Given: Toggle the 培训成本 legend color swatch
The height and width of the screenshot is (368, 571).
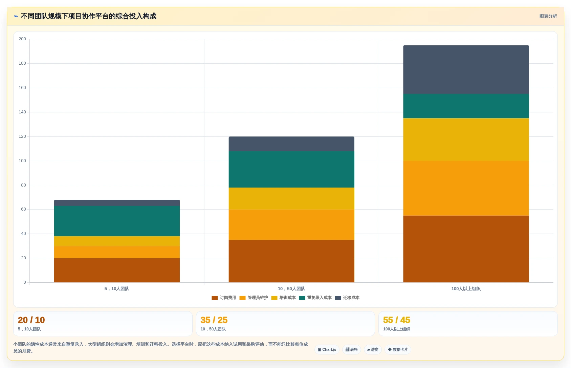Looking at the screenshot, I should [274, 298].
